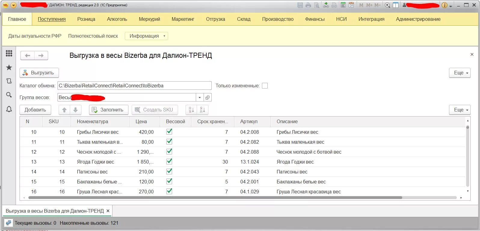The height and width of the screenshot is (231, 480).
Task: Open the Финансы section
Action: click(315, 19)
